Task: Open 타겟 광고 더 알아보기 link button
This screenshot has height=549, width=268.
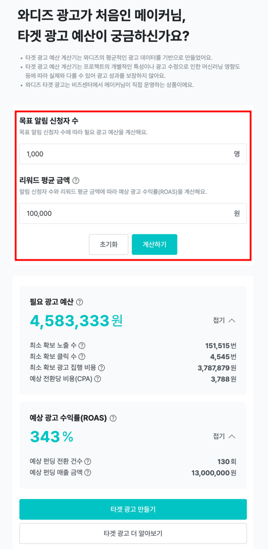Action: (133, 533)
